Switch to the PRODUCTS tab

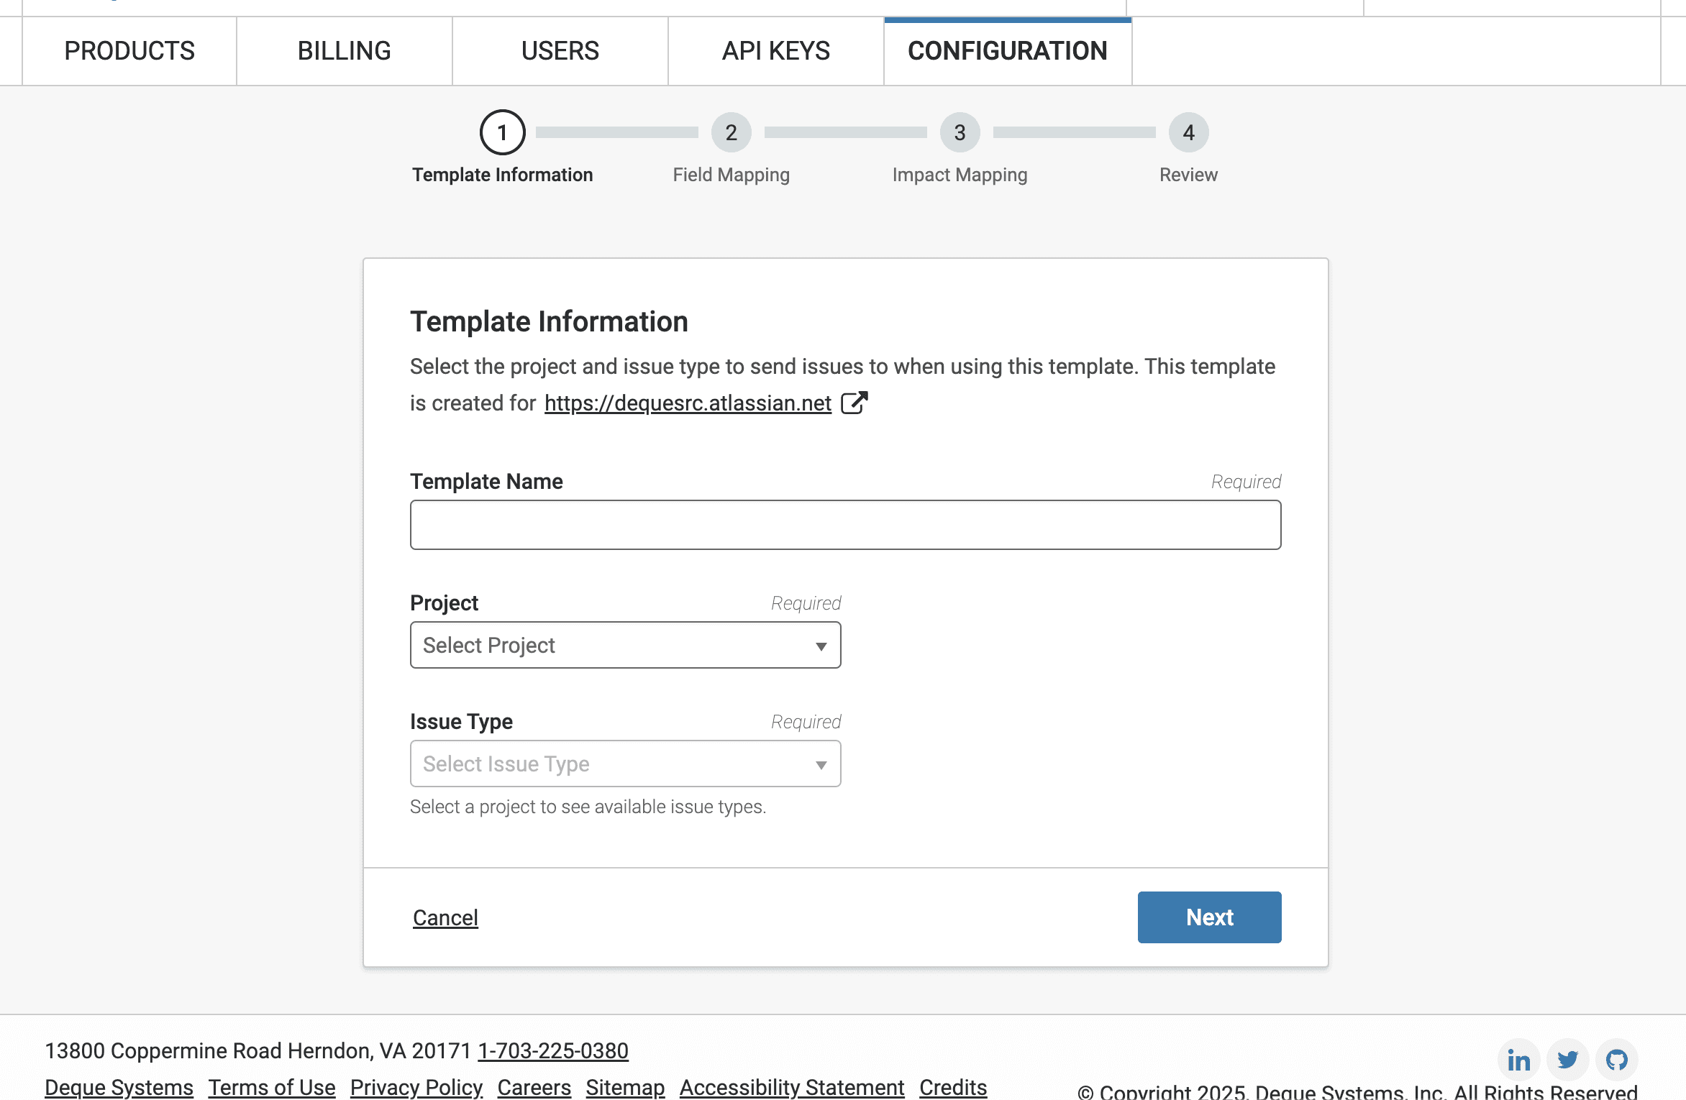[129, 51]
